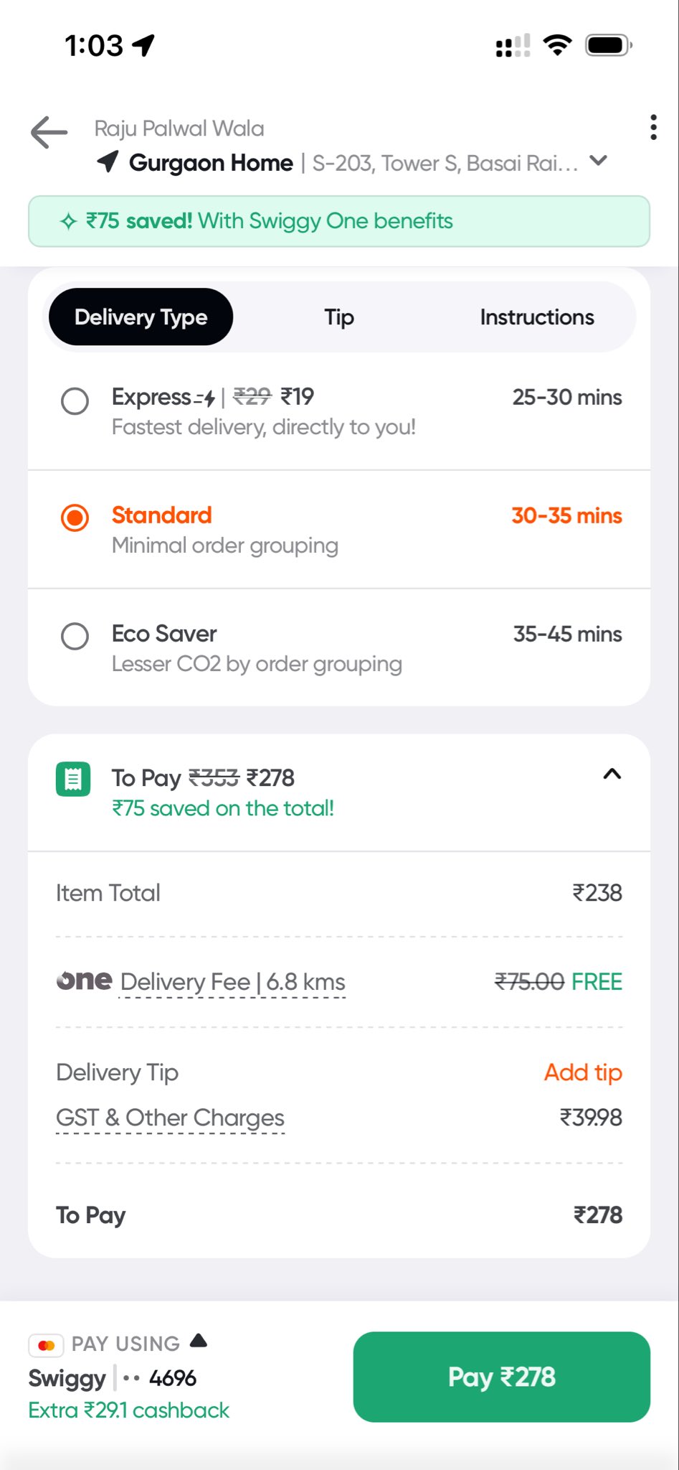Tap Delivery Fee 6.8 kms details
Screen dimensions: 679x1470
click(x=233, y=982)
